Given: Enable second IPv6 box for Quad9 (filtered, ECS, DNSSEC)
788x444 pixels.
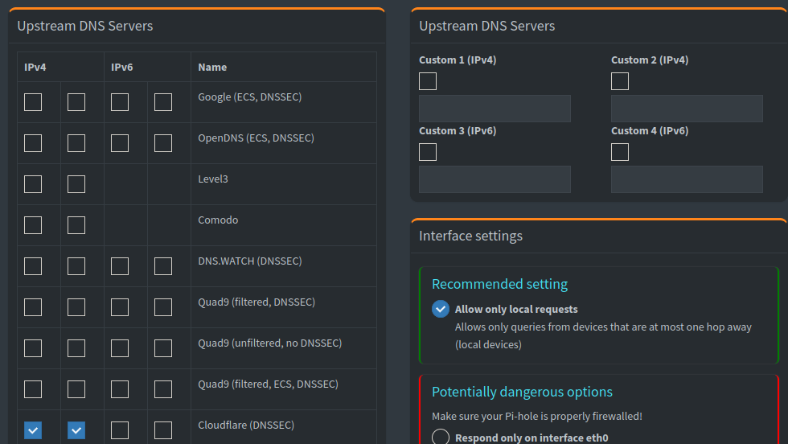Looking at the screenshot, I should [163, 389].
